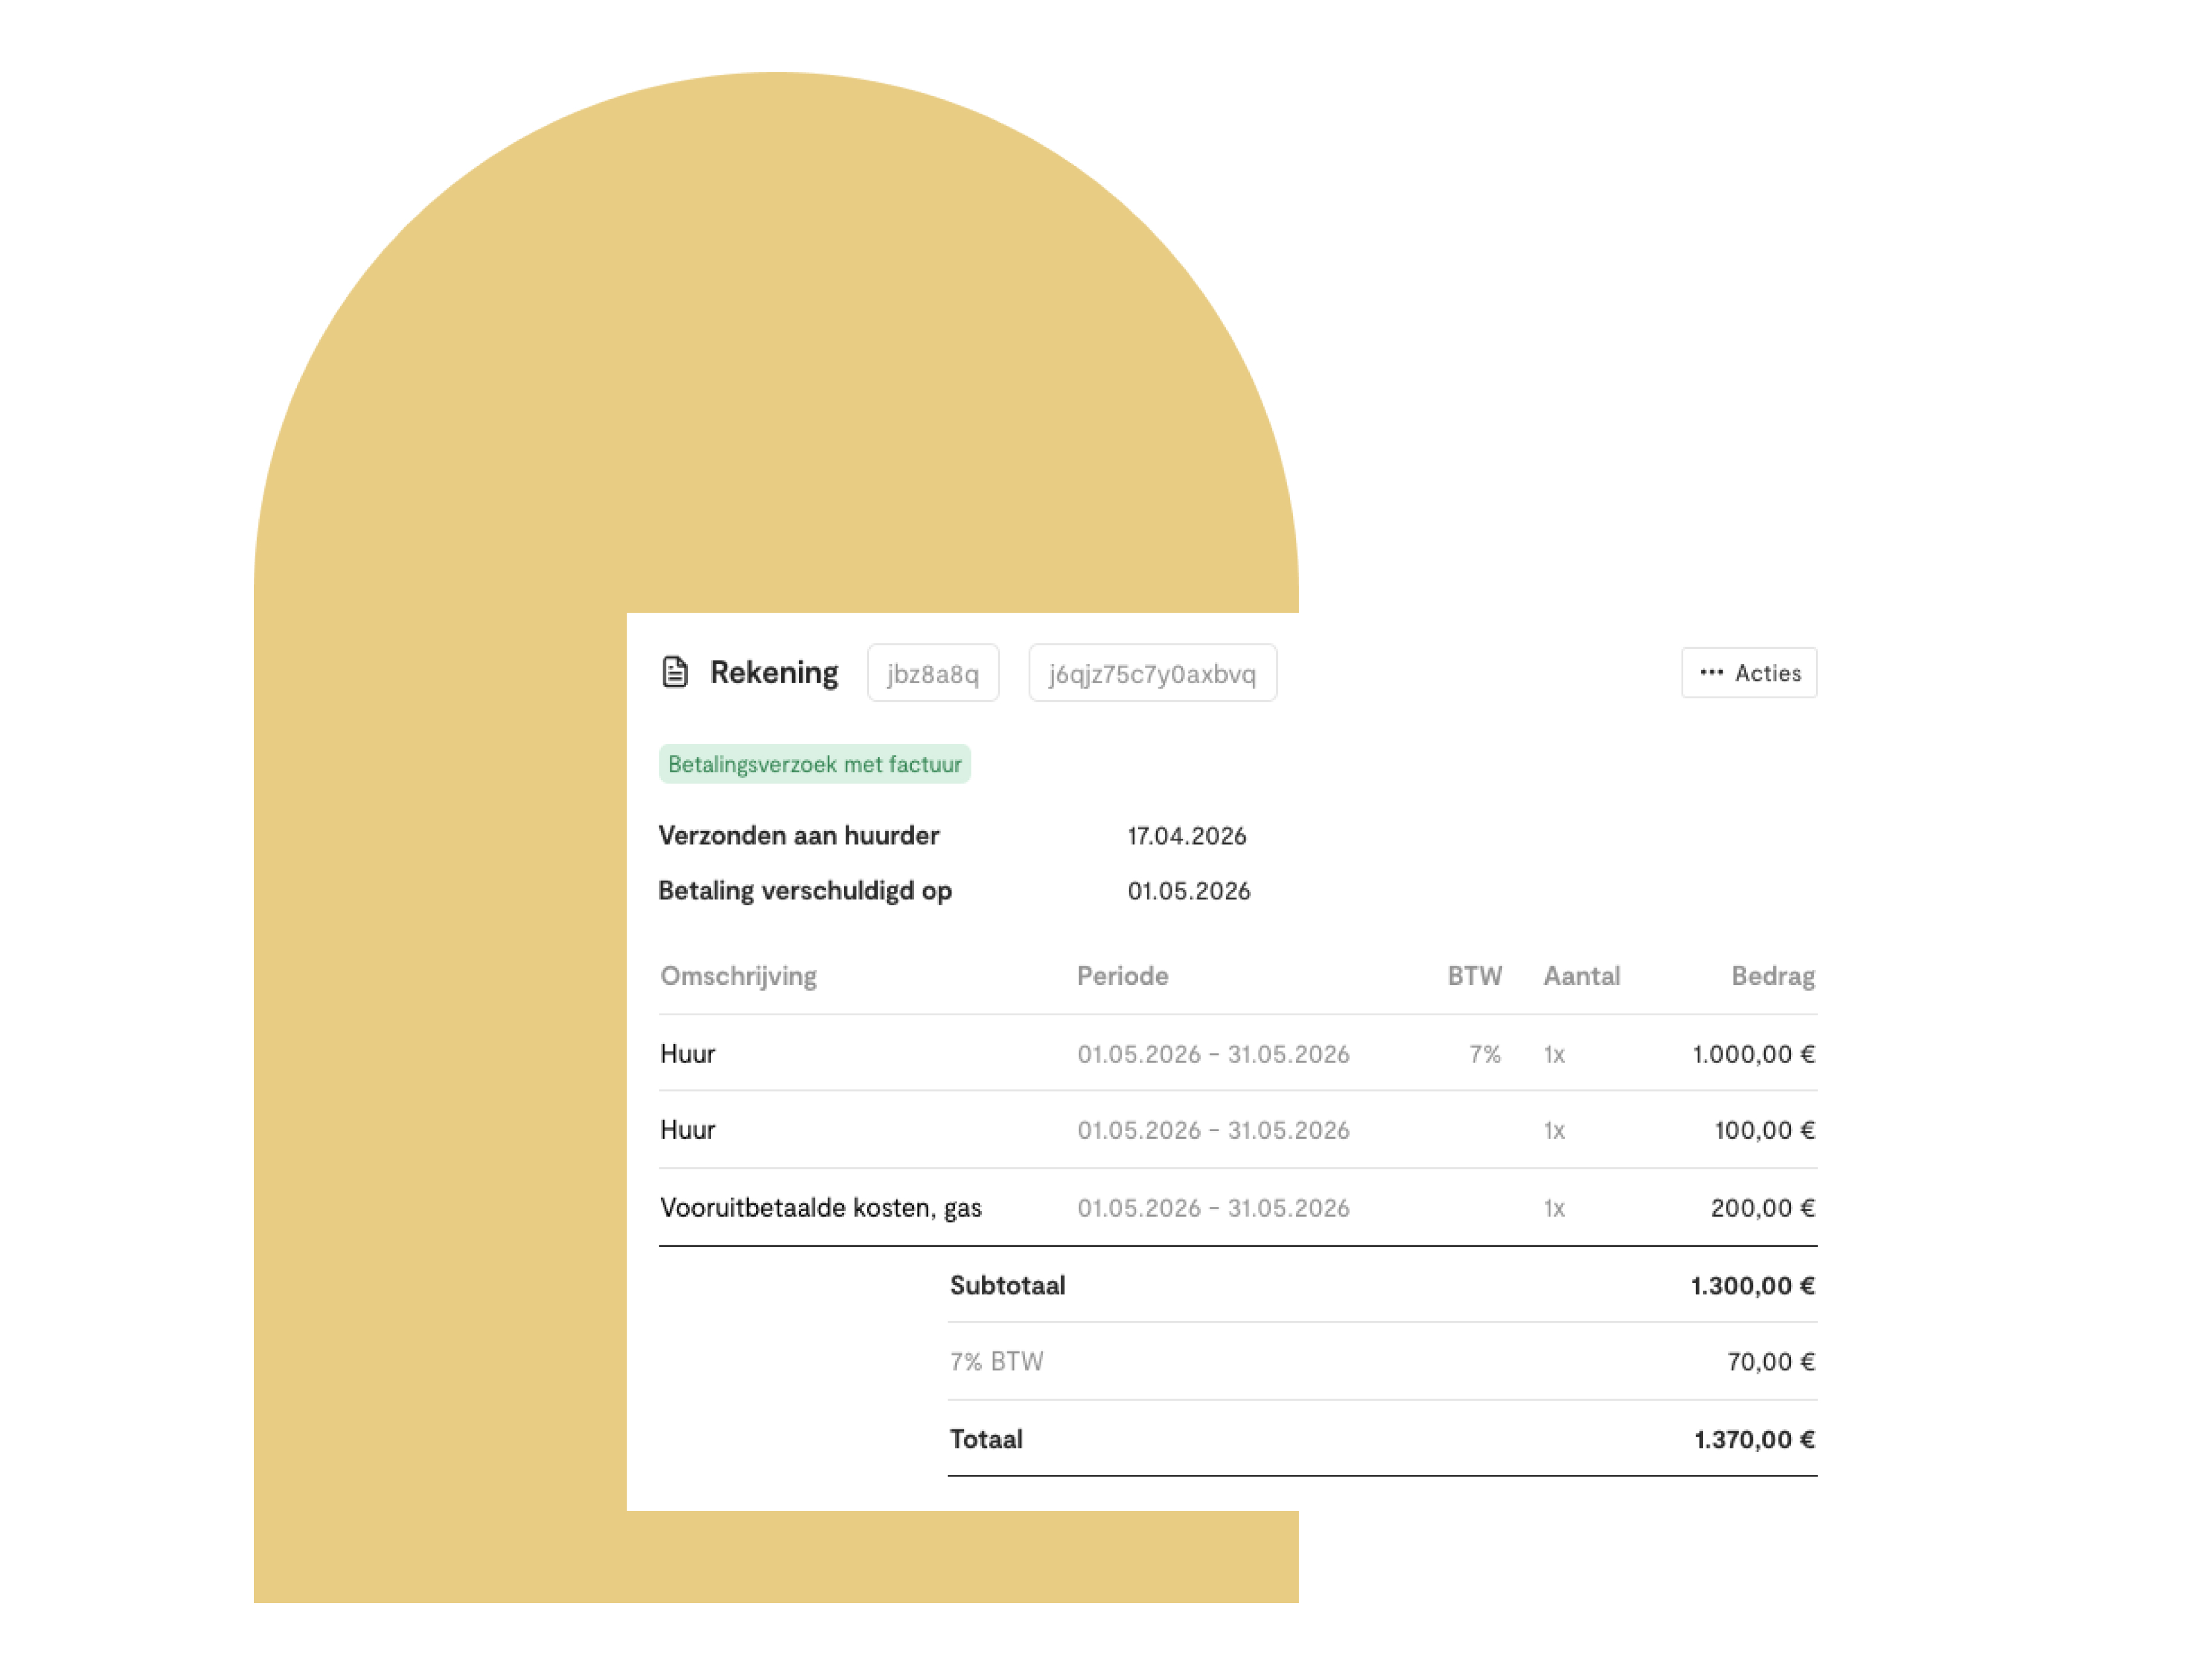Select the Huur row with 7% BTW

pyautogui.click(x=1238, y=1054)
